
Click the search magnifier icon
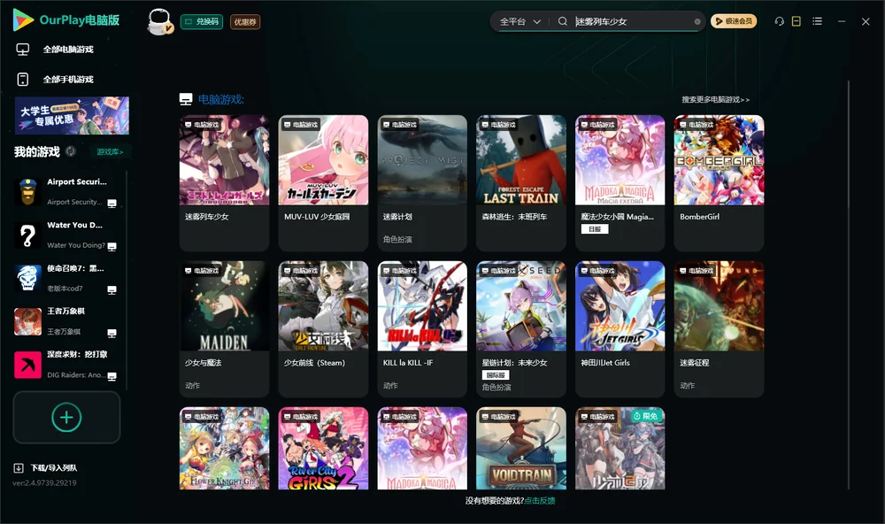click(563, 21)
